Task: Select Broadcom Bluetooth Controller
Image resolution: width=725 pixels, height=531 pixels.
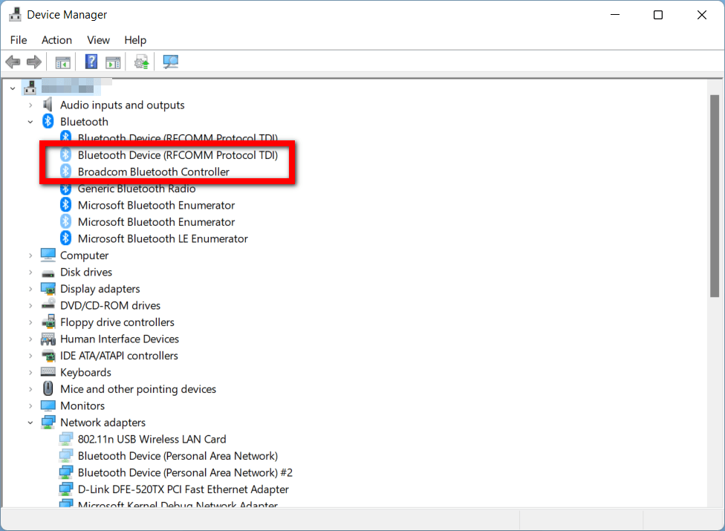Action: tap(153, 172)
